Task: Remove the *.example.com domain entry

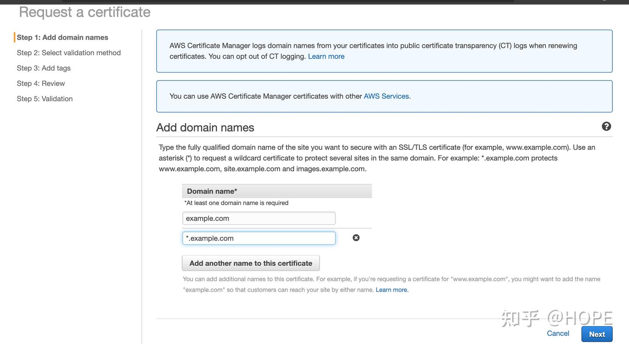Action: coord(356,238)
